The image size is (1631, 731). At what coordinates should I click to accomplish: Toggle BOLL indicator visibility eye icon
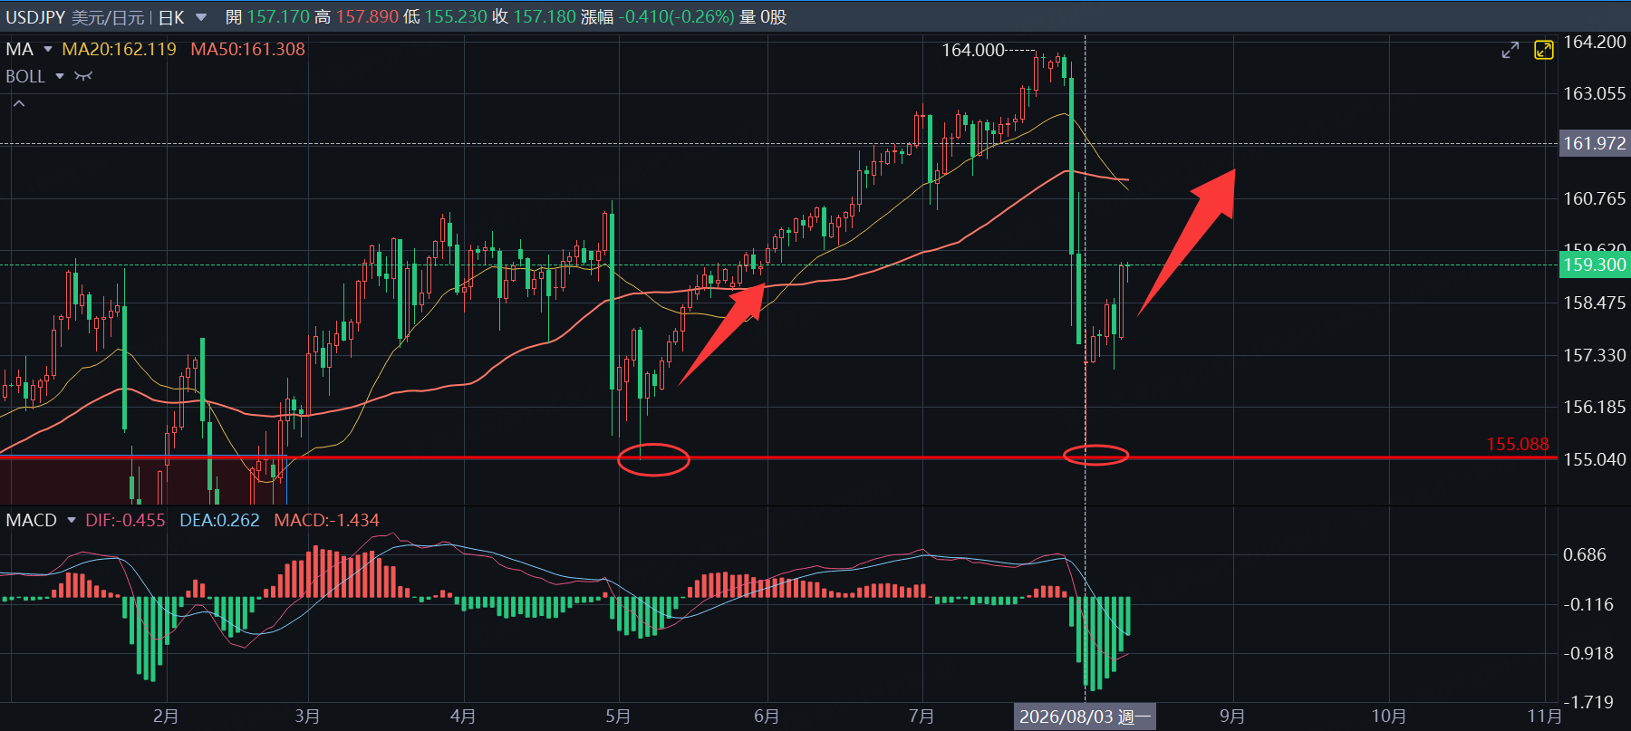pyautogui.click(x=83, y=76)
